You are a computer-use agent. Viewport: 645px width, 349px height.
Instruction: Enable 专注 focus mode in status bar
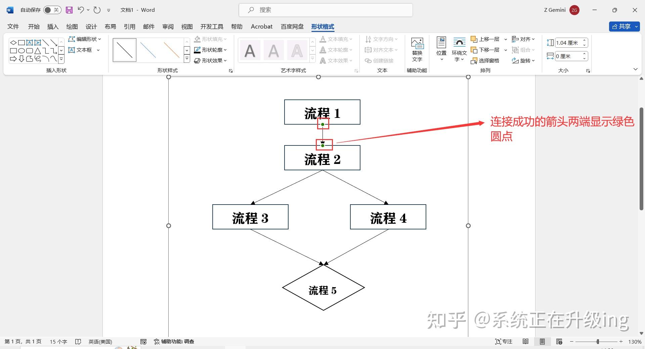pos(503,341)
